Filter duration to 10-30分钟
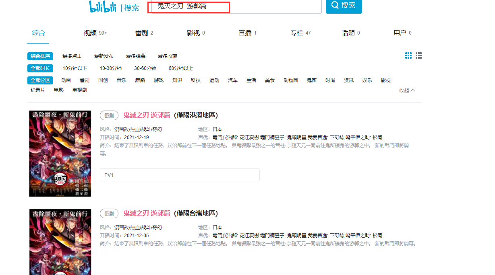The width and height of the screenshot is (495, 275). pyautogui.click(x=111, y=68)
